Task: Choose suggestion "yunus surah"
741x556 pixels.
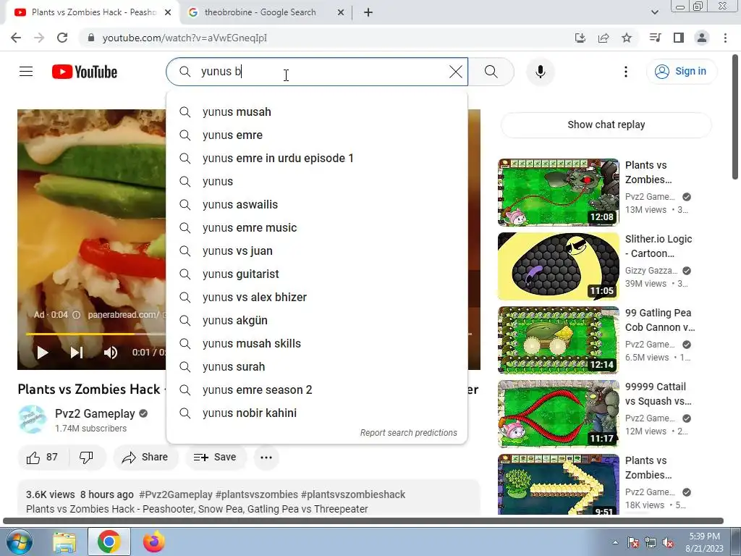Action: pos(317,367)
